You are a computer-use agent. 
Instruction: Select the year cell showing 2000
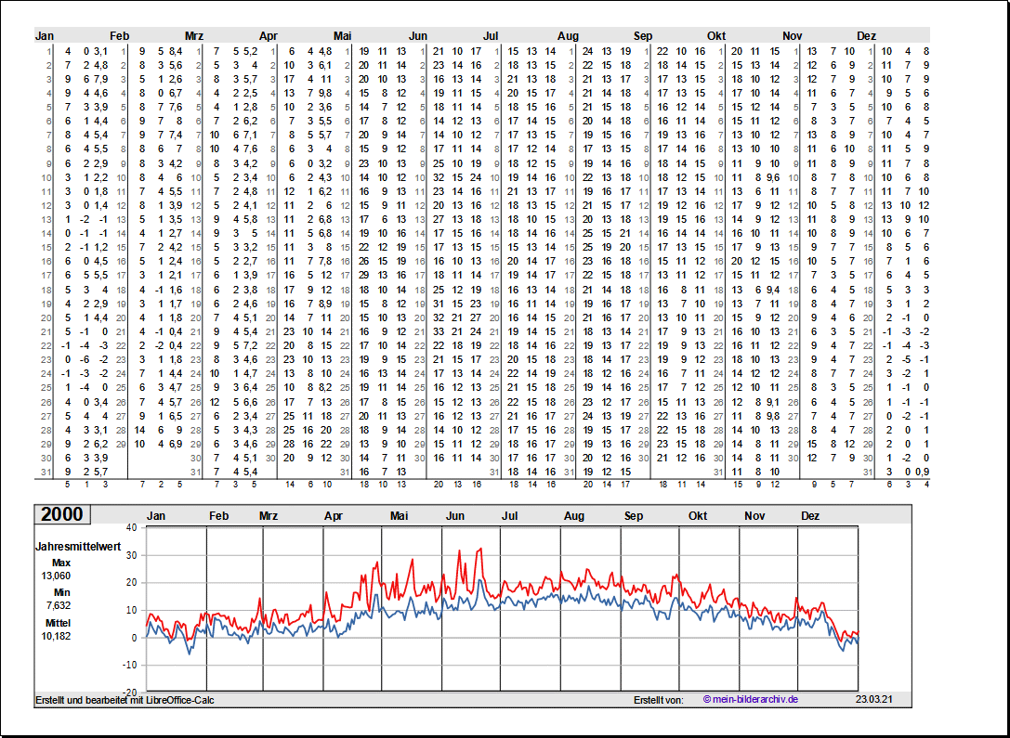pyautogui.click(x=62, y=514)
